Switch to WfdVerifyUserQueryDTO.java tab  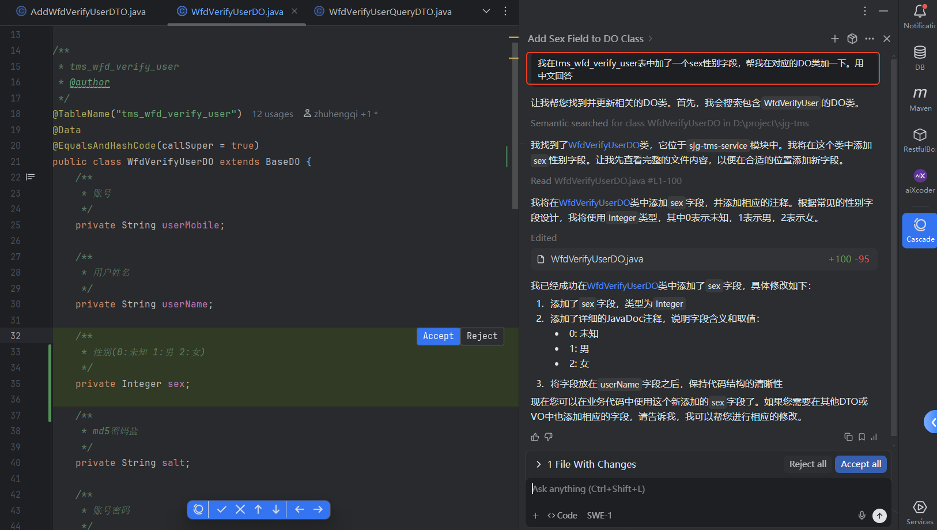coord(384,12)
